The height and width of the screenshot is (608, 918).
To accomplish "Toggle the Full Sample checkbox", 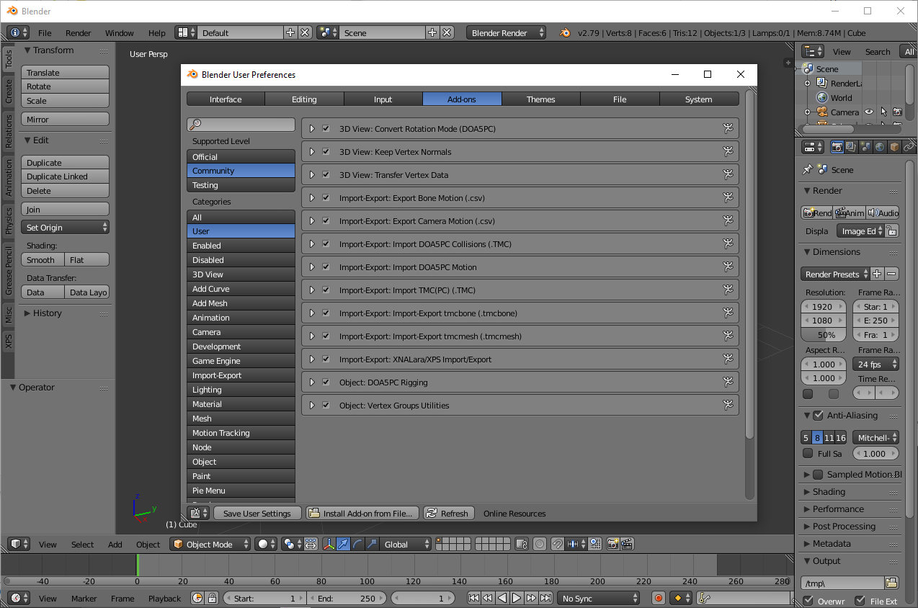I will click(808, 453).
